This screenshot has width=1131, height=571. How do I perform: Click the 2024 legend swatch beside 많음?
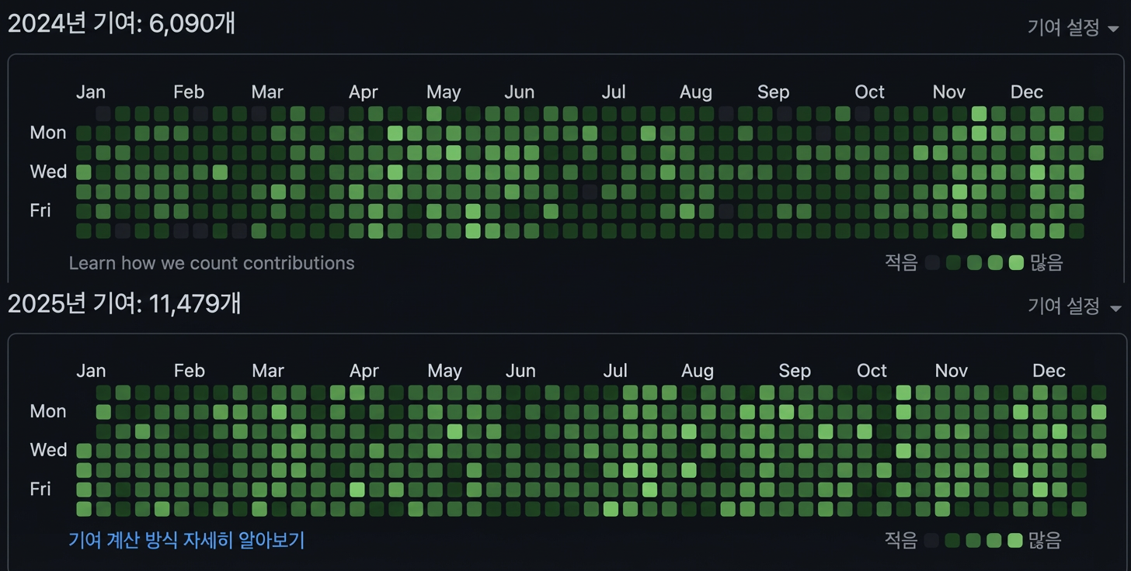pos(1016,263)
